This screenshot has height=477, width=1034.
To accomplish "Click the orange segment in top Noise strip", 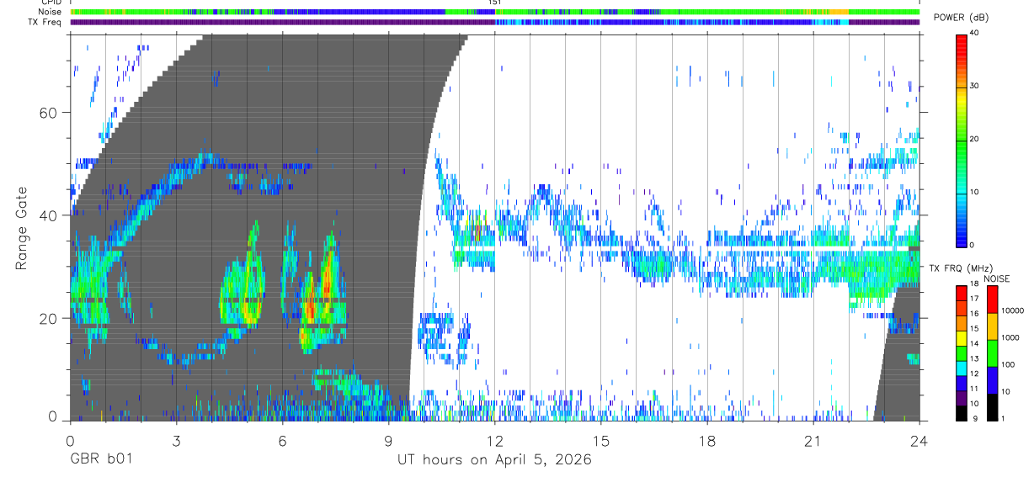I will tap(840, 12).
